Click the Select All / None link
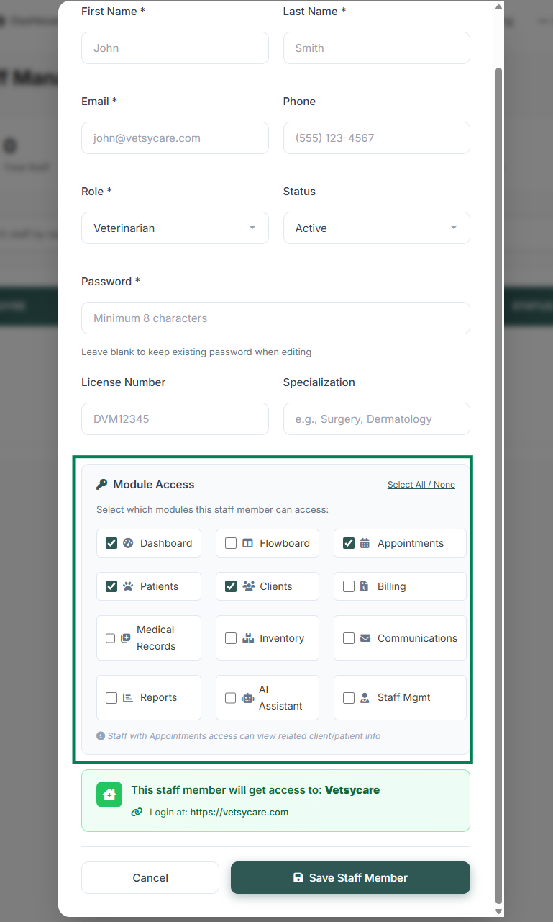 click(421, 485)
